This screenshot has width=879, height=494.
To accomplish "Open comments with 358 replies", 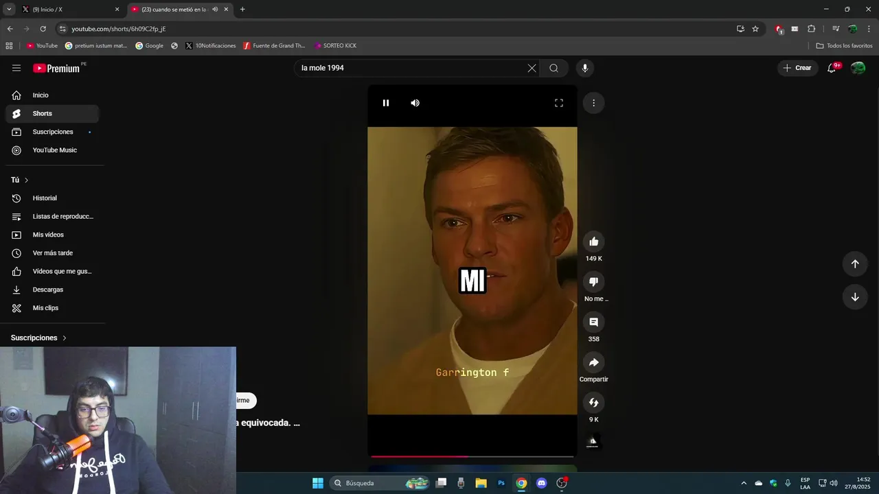I will [594, 322].
